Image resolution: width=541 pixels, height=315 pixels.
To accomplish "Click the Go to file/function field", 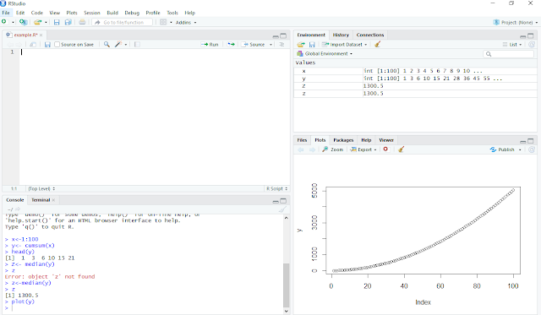I will coord(123,22).
